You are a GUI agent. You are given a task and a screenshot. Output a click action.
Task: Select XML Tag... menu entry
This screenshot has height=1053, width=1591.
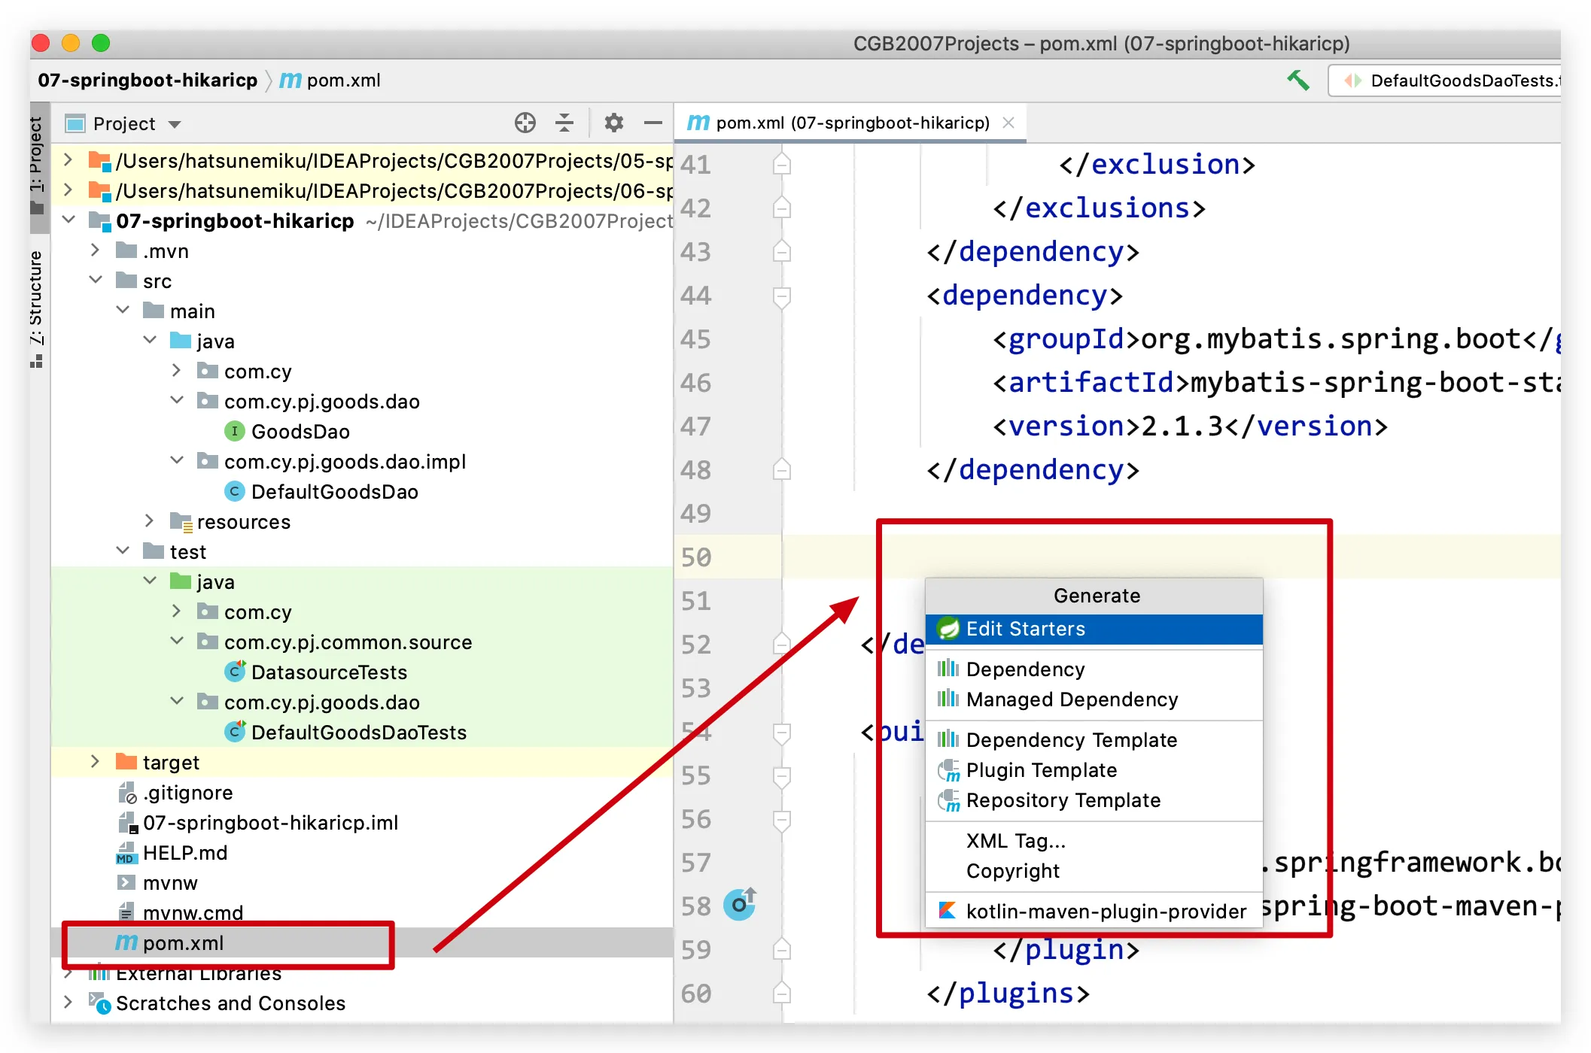click(1094, 841)
